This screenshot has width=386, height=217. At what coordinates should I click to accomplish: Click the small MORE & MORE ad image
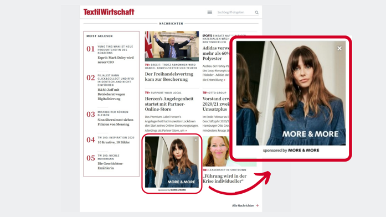click(x=172, y=162)
